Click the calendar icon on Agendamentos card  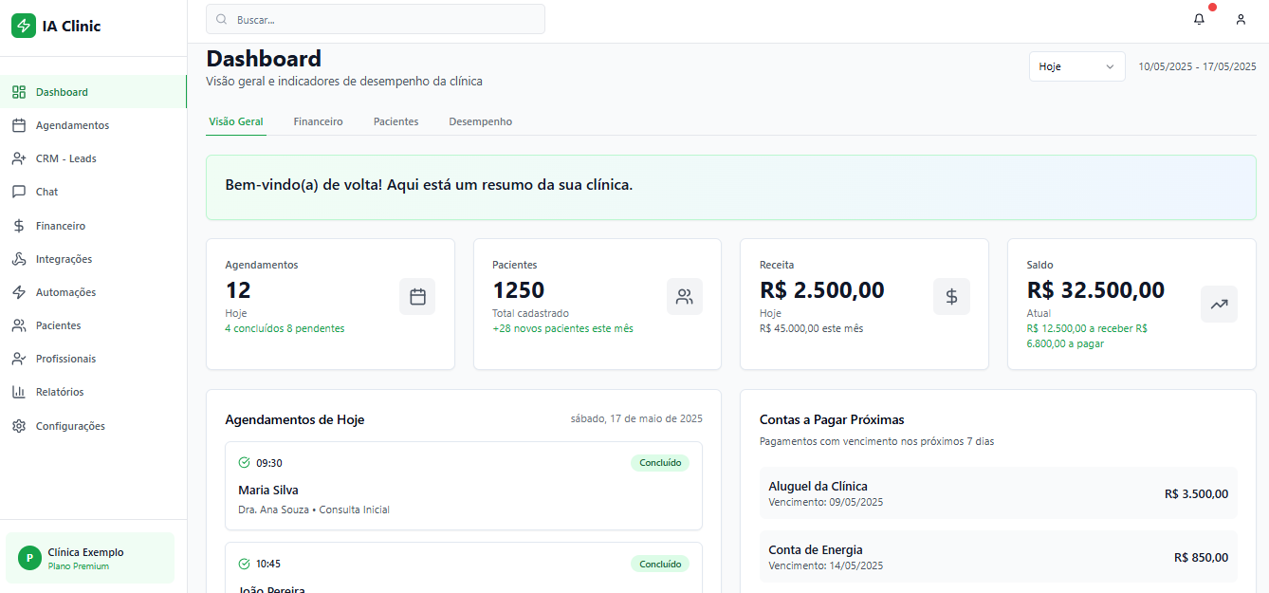(x=417, y=297)
